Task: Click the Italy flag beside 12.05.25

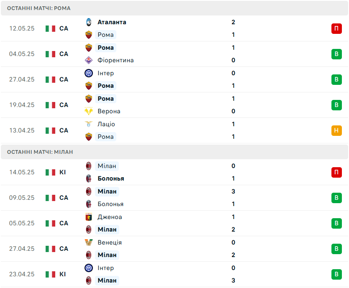Action: [50, 28]
